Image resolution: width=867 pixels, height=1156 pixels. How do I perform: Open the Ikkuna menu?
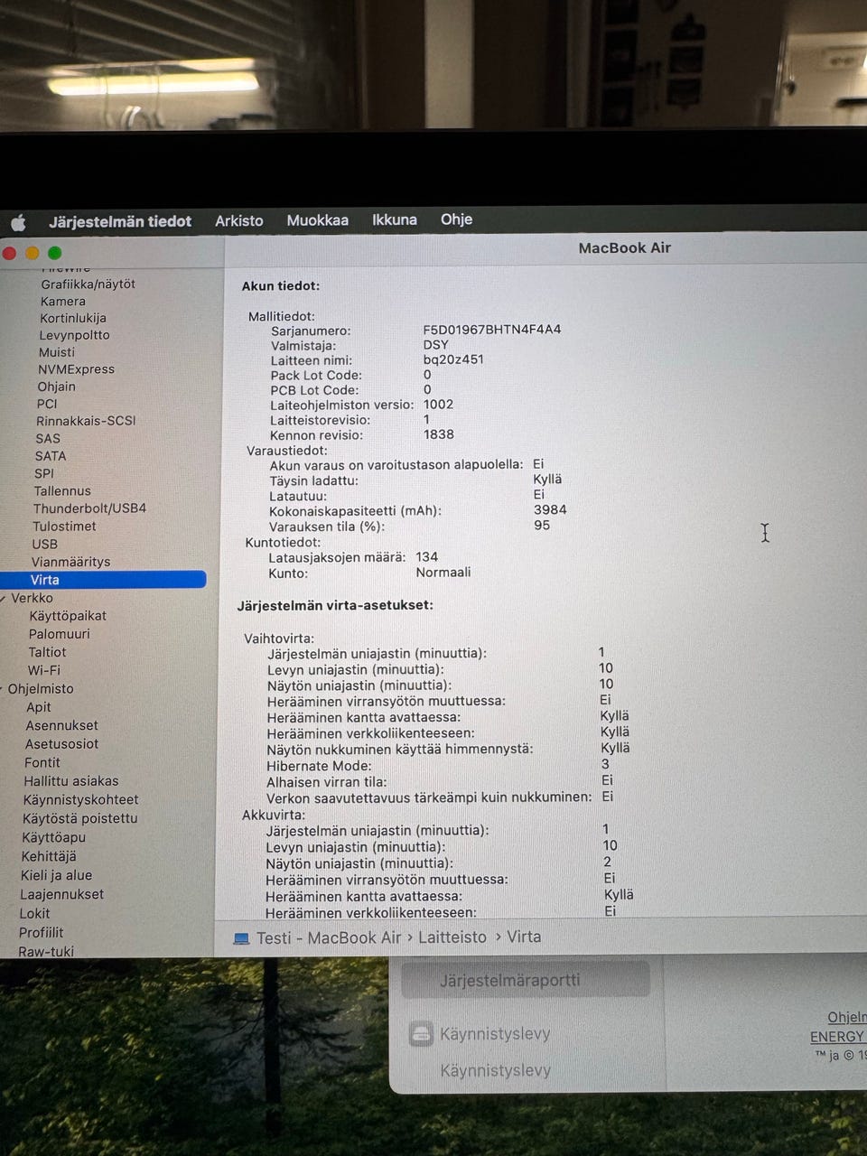[395, 219]
